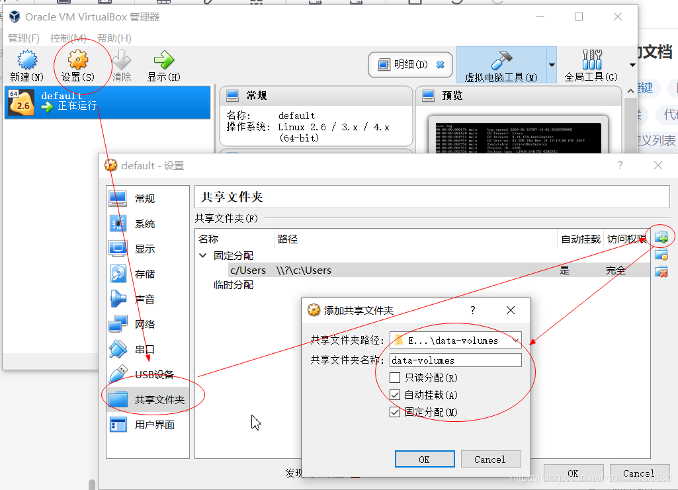678x490 pixels.
Task: Click Preview (预览) section header
Action: tap(518, 95)
